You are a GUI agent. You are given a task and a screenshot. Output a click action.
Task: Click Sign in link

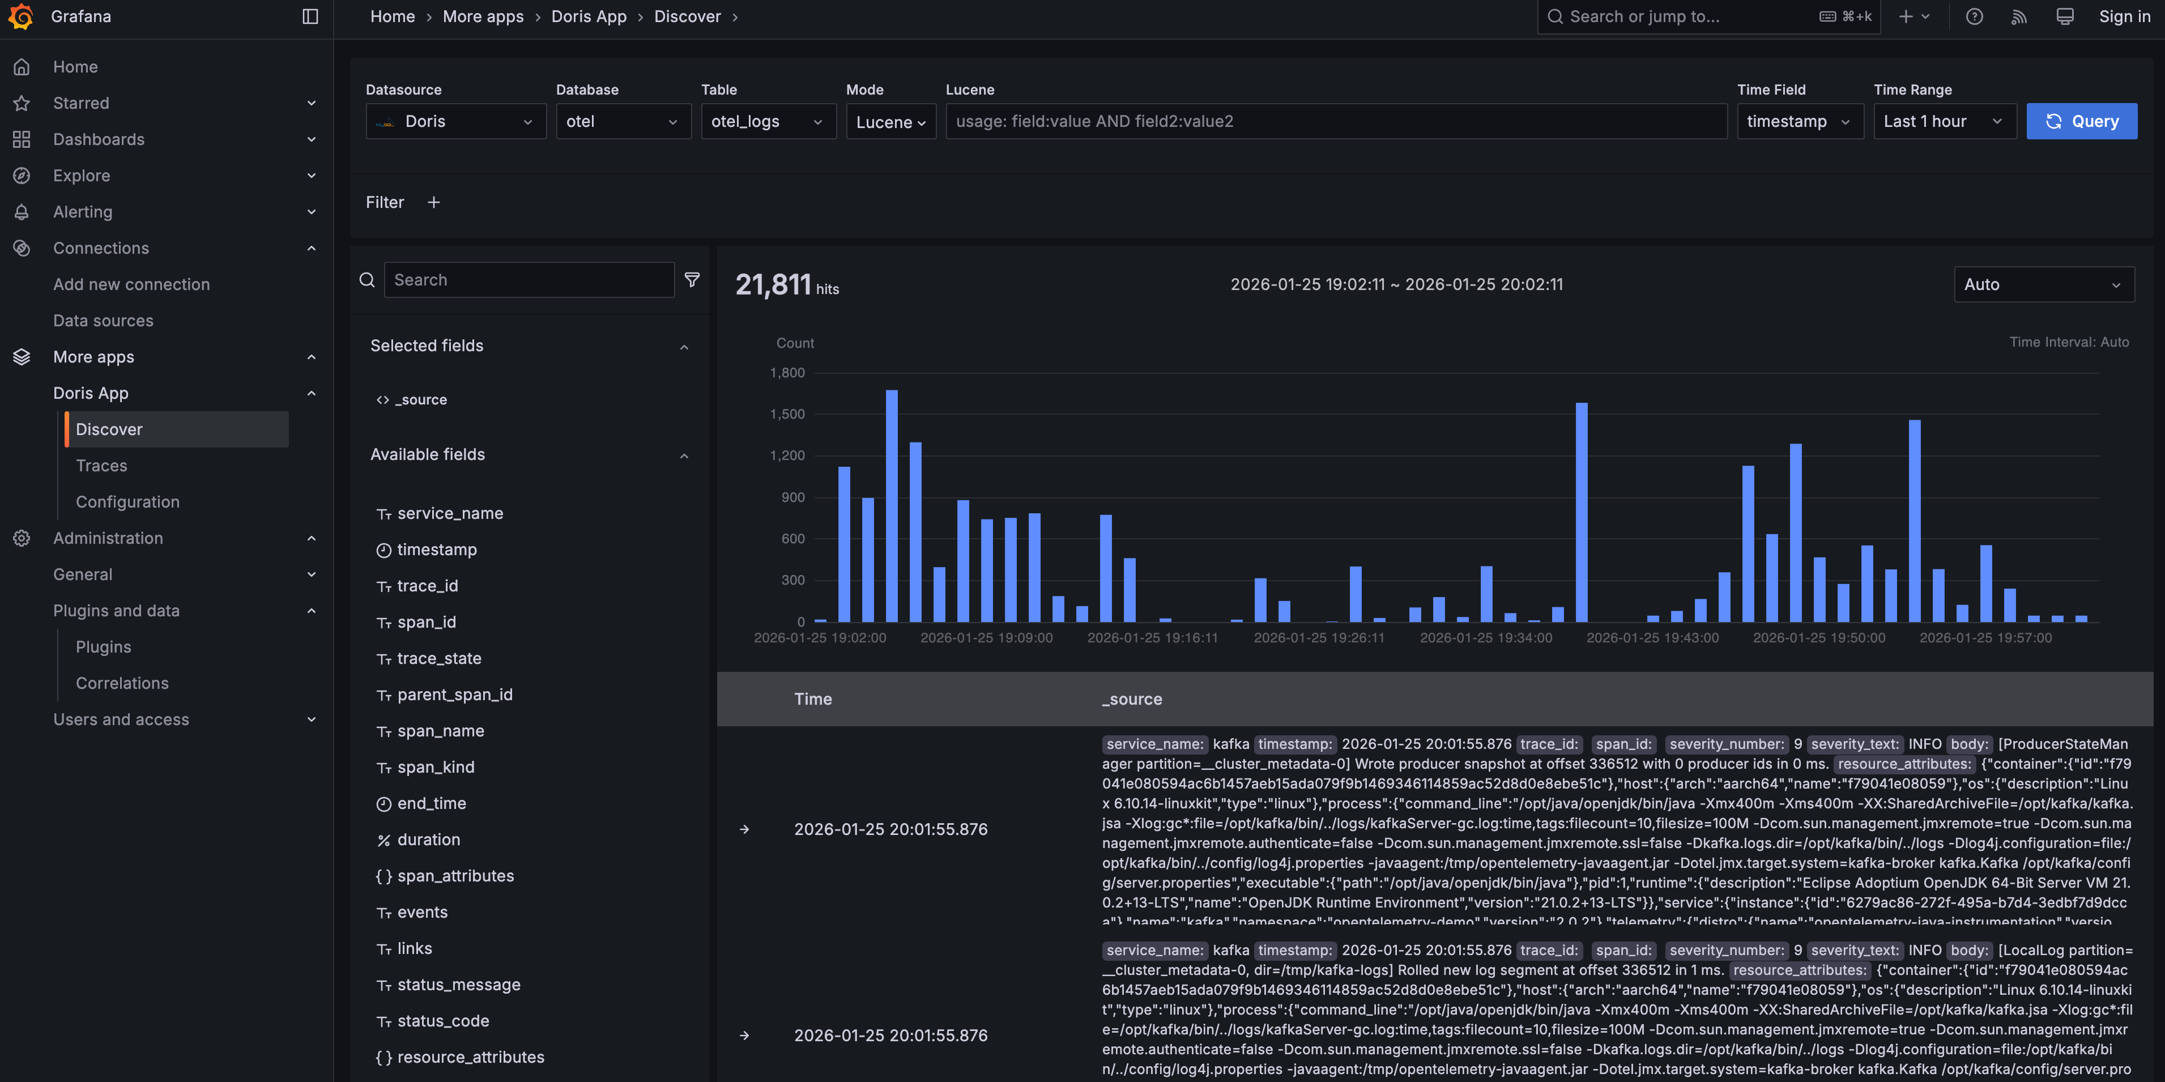pos(2124,16)
